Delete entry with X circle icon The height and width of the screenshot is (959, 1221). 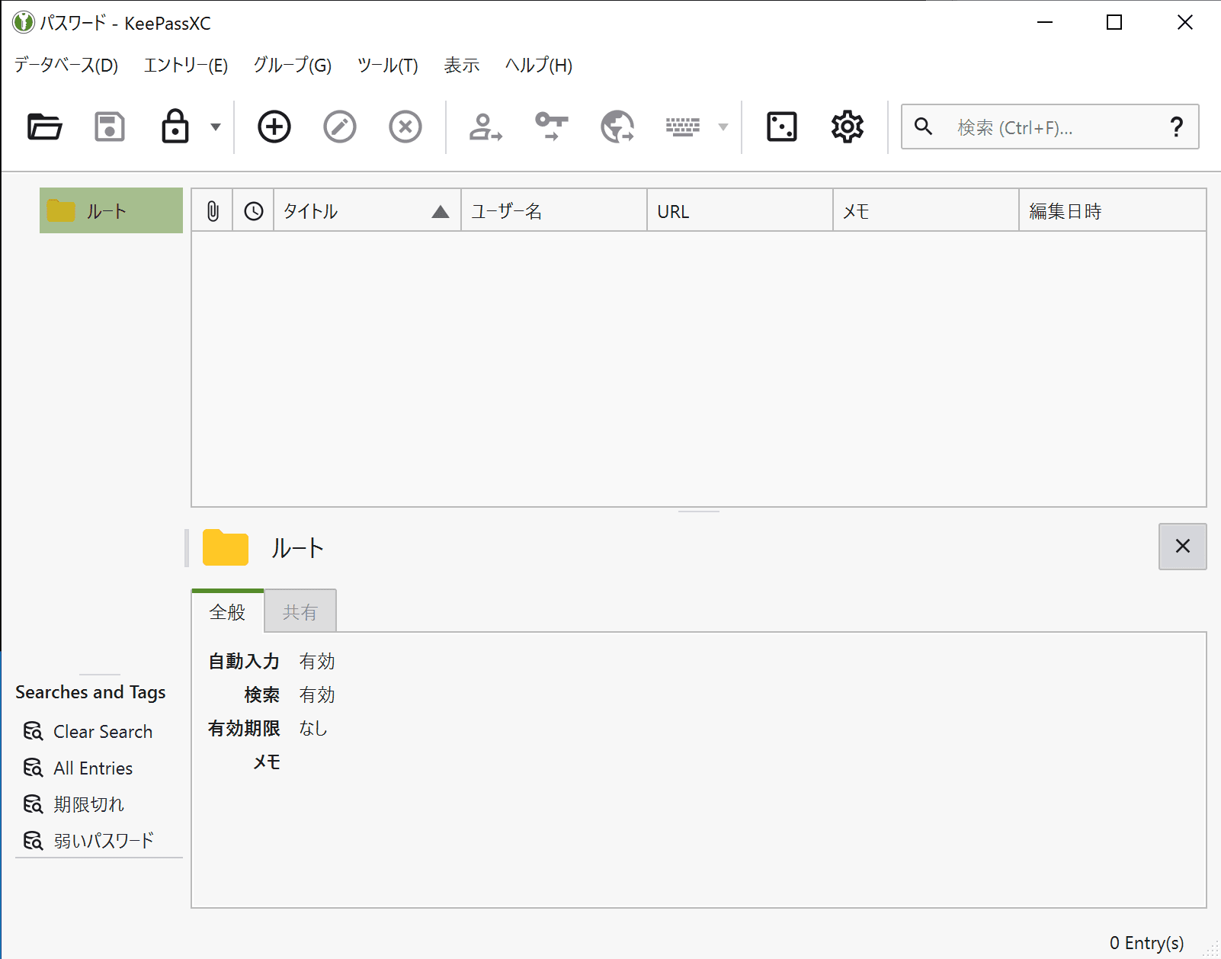[405, 127]
